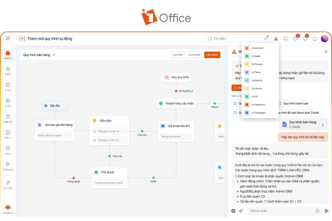Image resolution: width=332 pixels, height=221 pixels.
Task: Focus the Viết tin nhắn input
Action: 284,211
